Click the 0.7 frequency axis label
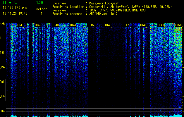Screen dimensions: 184x117 click(2, 97)
